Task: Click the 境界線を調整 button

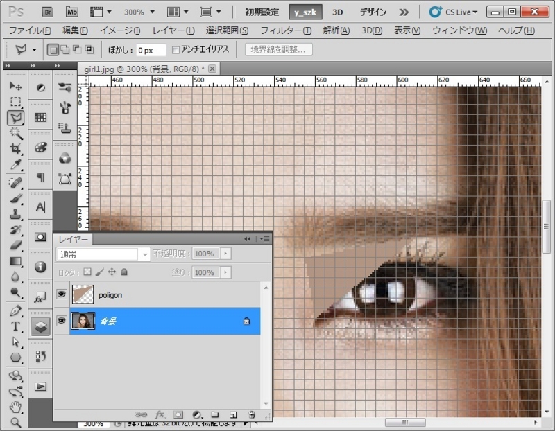Action: pos(277,50)
